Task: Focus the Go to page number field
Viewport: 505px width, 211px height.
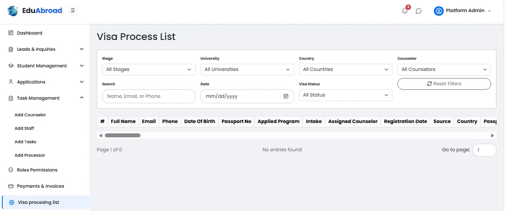Action: 484,150
